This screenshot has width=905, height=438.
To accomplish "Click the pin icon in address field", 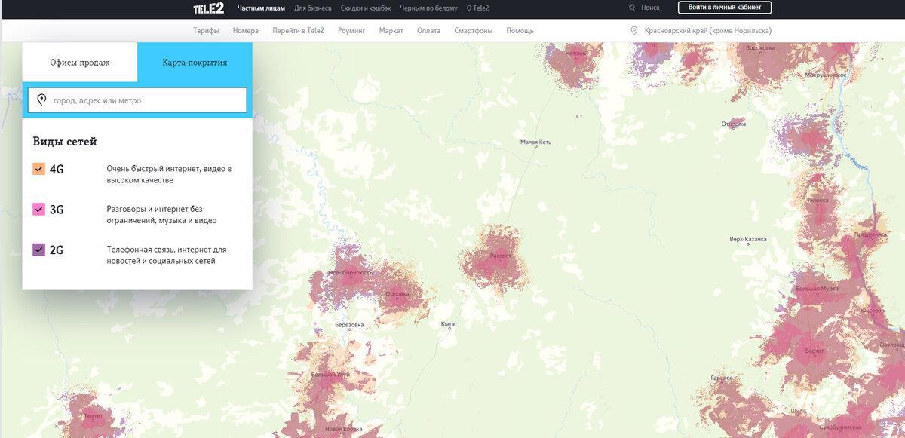I will pos(41,100).
